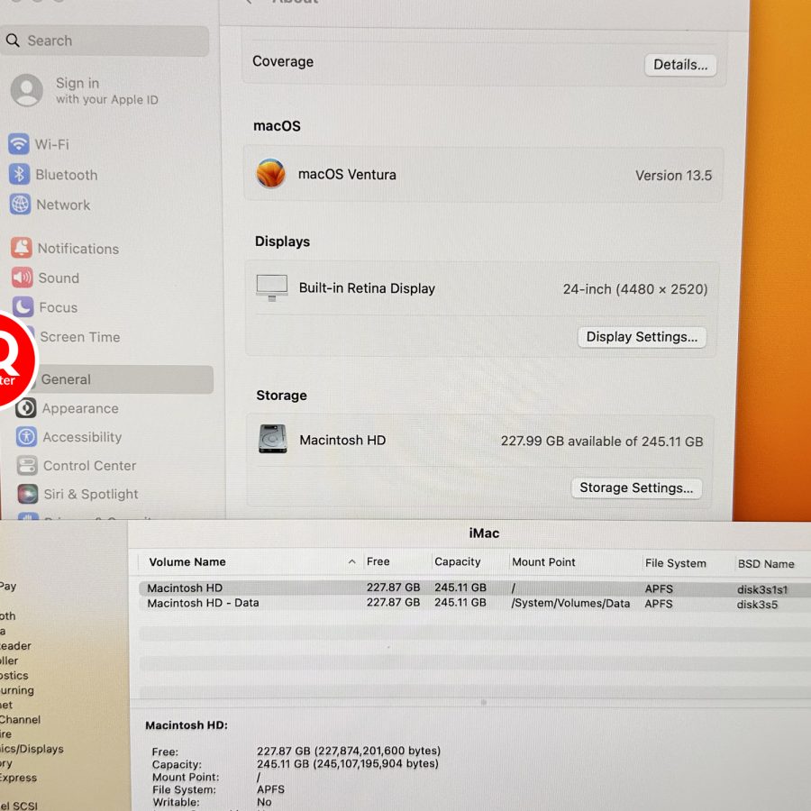The image size is (811, 811).
Task: Click the Bluetooth icon in sidebar
Action: tap(20, 174)
